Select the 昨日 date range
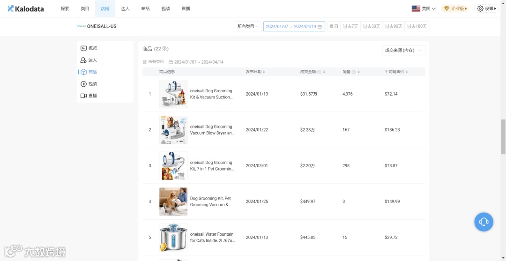506x261 pixels. pos(334,26)
